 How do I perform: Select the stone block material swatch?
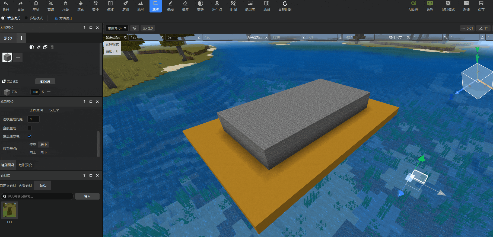point(7,57)
